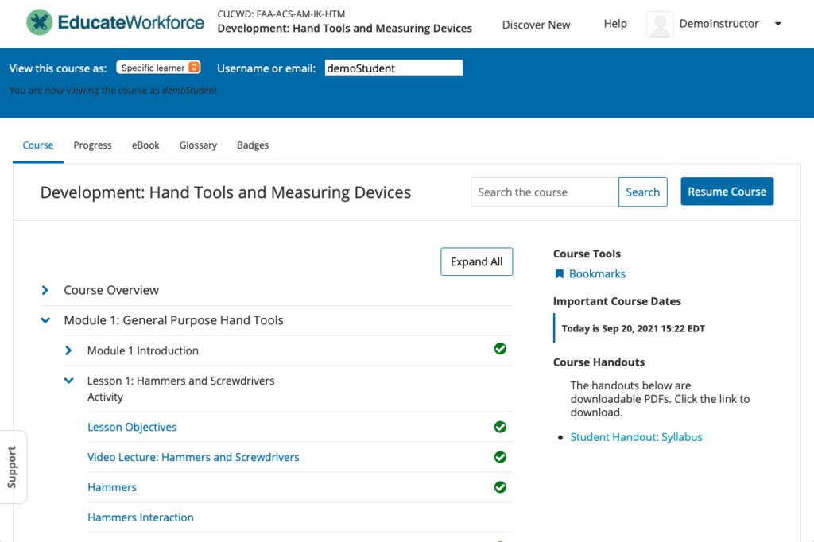Open the Lesson Objectives link
This screenshot has height=542, width=814.
[132, 427]
